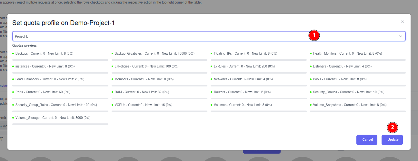This screenshot has width=418, height=161.
Task: Click the Backup_Gigabytes usage progress bar
Action: (159, 60)
